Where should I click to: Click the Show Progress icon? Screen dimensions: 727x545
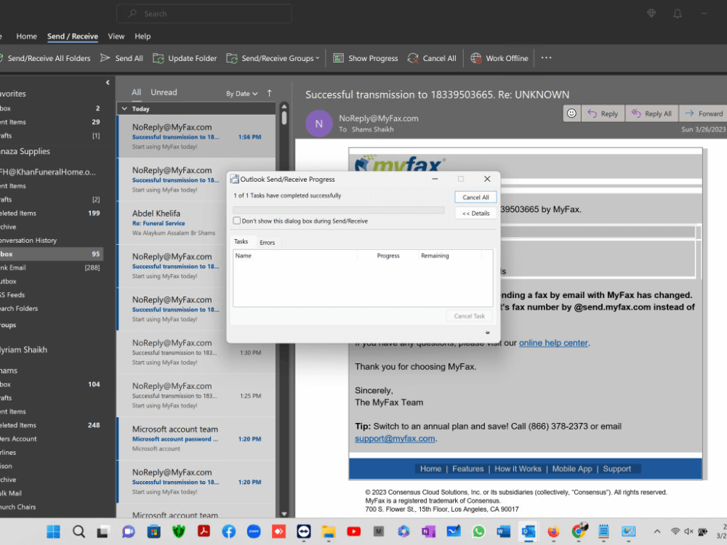pyautogui.click(x=339, y=58)
